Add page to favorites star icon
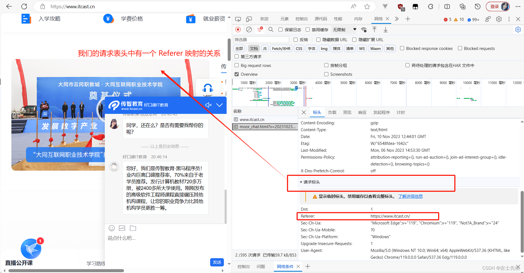The height and width of the screenshot is (273, 524). coord(367,7)
